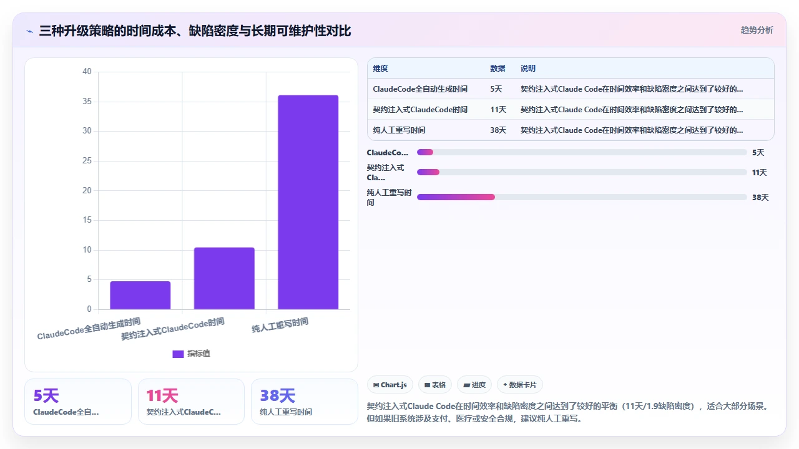Select the 进度 tag

(x=474, y=385)
